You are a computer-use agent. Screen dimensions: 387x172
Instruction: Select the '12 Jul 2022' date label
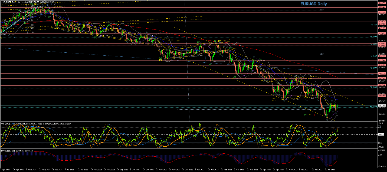pyautogui.click(x=330, y=170)
